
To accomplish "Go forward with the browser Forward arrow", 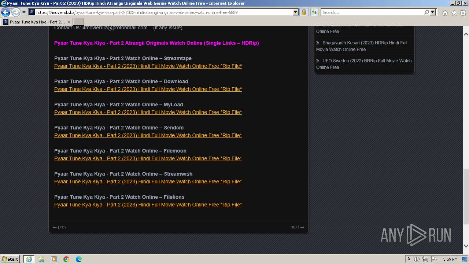I will 16,12.
